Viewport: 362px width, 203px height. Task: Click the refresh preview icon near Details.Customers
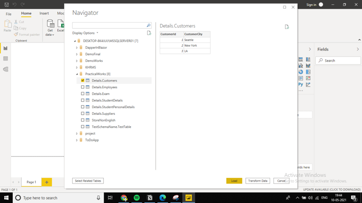[x=287, y=27]
